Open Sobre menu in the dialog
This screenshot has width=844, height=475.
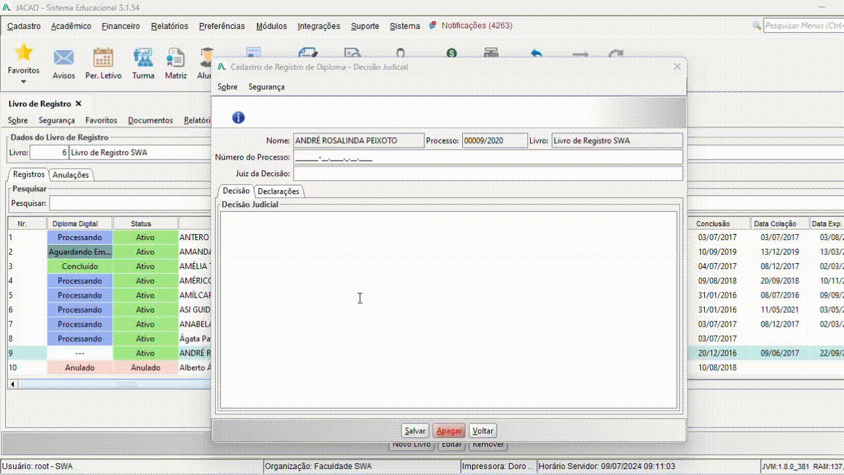[x=227, y=87]
